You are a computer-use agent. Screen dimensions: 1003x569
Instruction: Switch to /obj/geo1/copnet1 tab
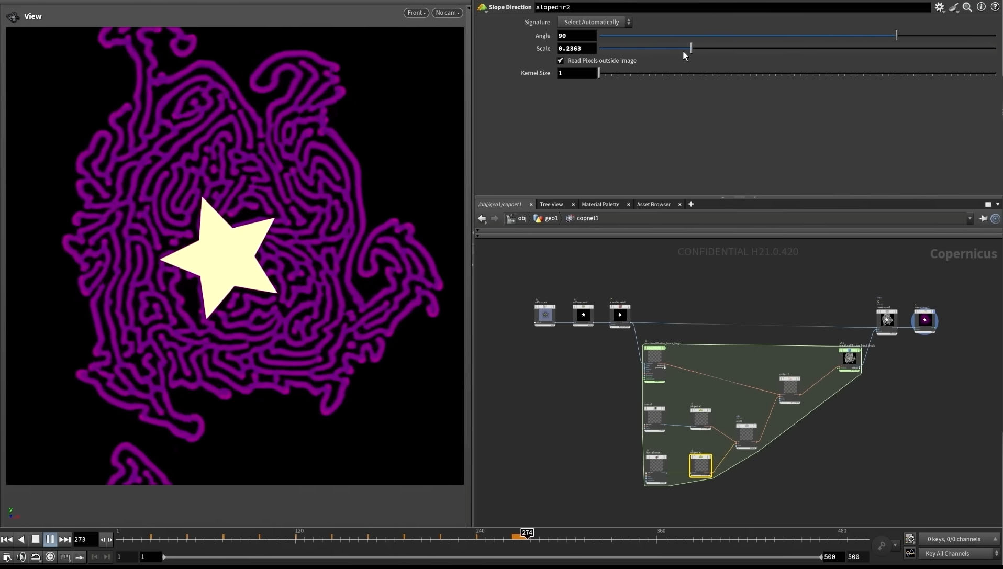click(x=500, y=205)
